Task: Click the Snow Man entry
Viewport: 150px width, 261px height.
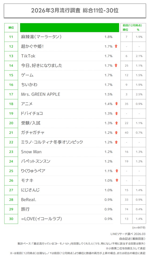Action: pos(31,152)
